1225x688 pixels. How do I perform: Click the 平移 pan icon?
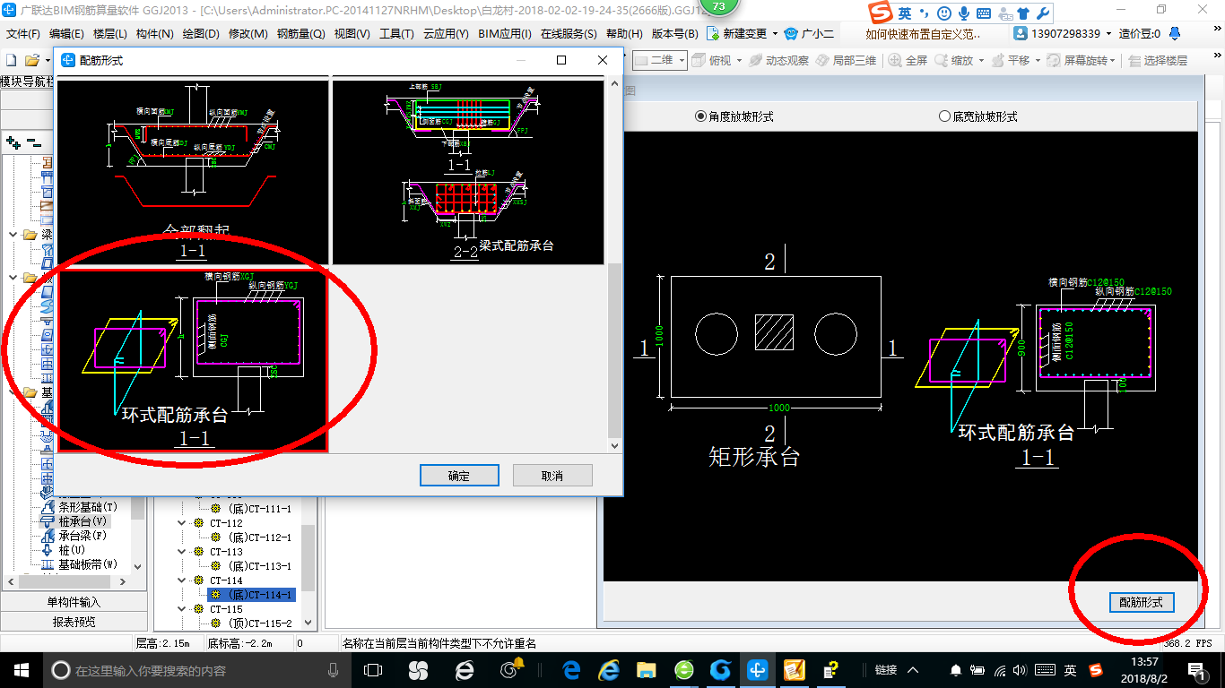[998, 61]
